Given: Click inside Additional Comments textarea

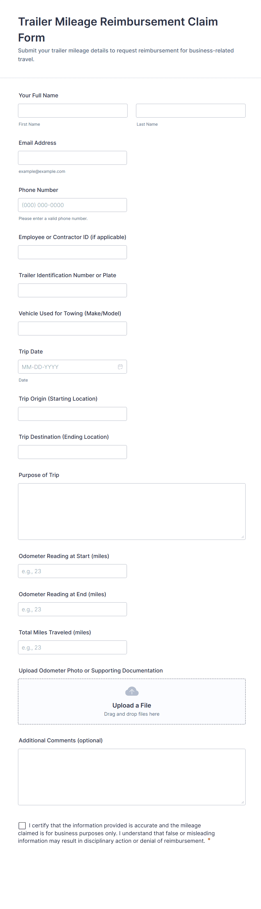Looking at the screenshot, I should point(132,777).
